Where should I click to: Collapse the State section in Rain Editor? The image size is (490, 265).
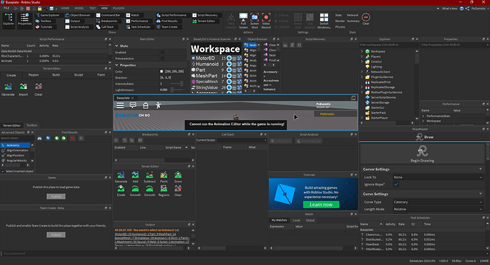coord(117,46)
